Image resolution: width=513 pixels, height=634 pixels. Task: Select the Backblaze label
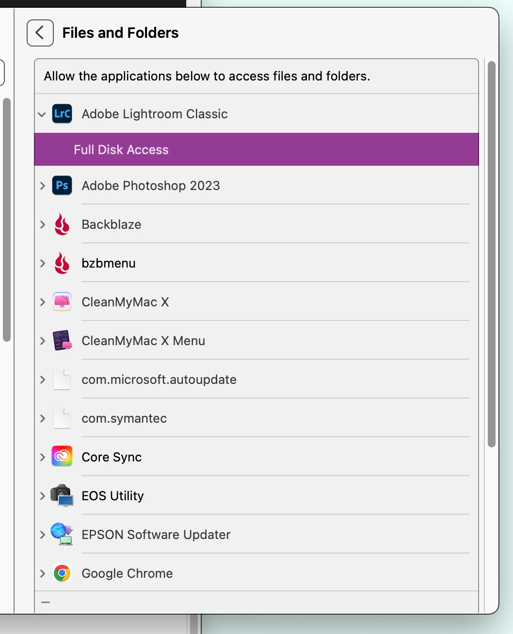[112, 224]
